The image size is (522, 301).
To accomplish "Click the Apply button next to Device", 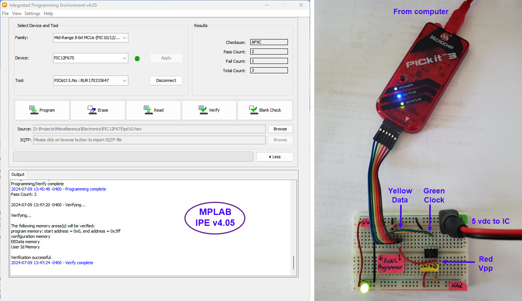I will 166,58.
